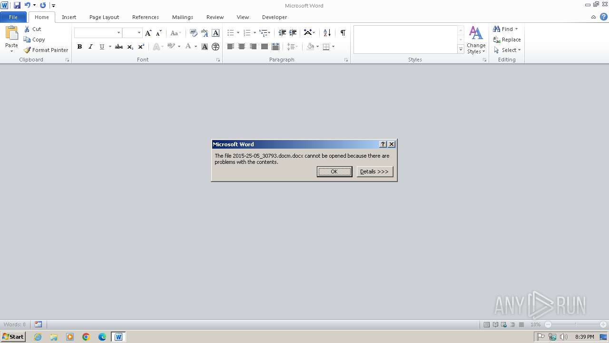Toggle Superscript formatting
609x343 pixels.
[x=141, y=47]
